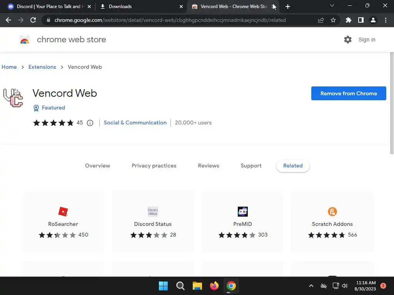Open the Discord Status card title
Screen dimensions: 394x295
click(153, 224)
